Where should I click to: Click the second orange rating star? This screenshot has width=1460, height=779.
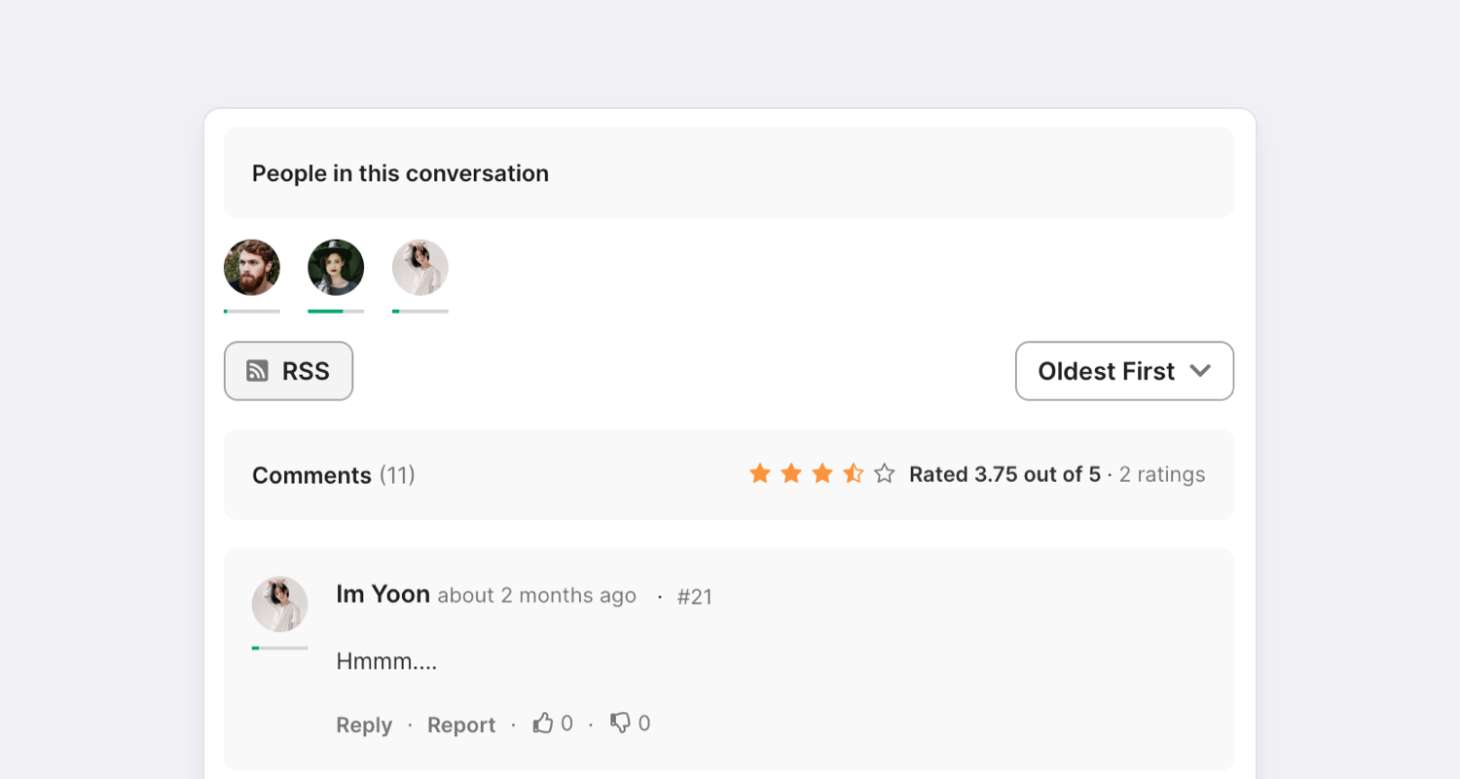click(x=791, y=473)
